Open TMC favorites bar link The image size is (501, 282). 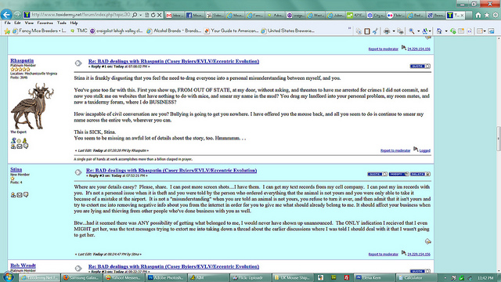click(x=78, y=31)
